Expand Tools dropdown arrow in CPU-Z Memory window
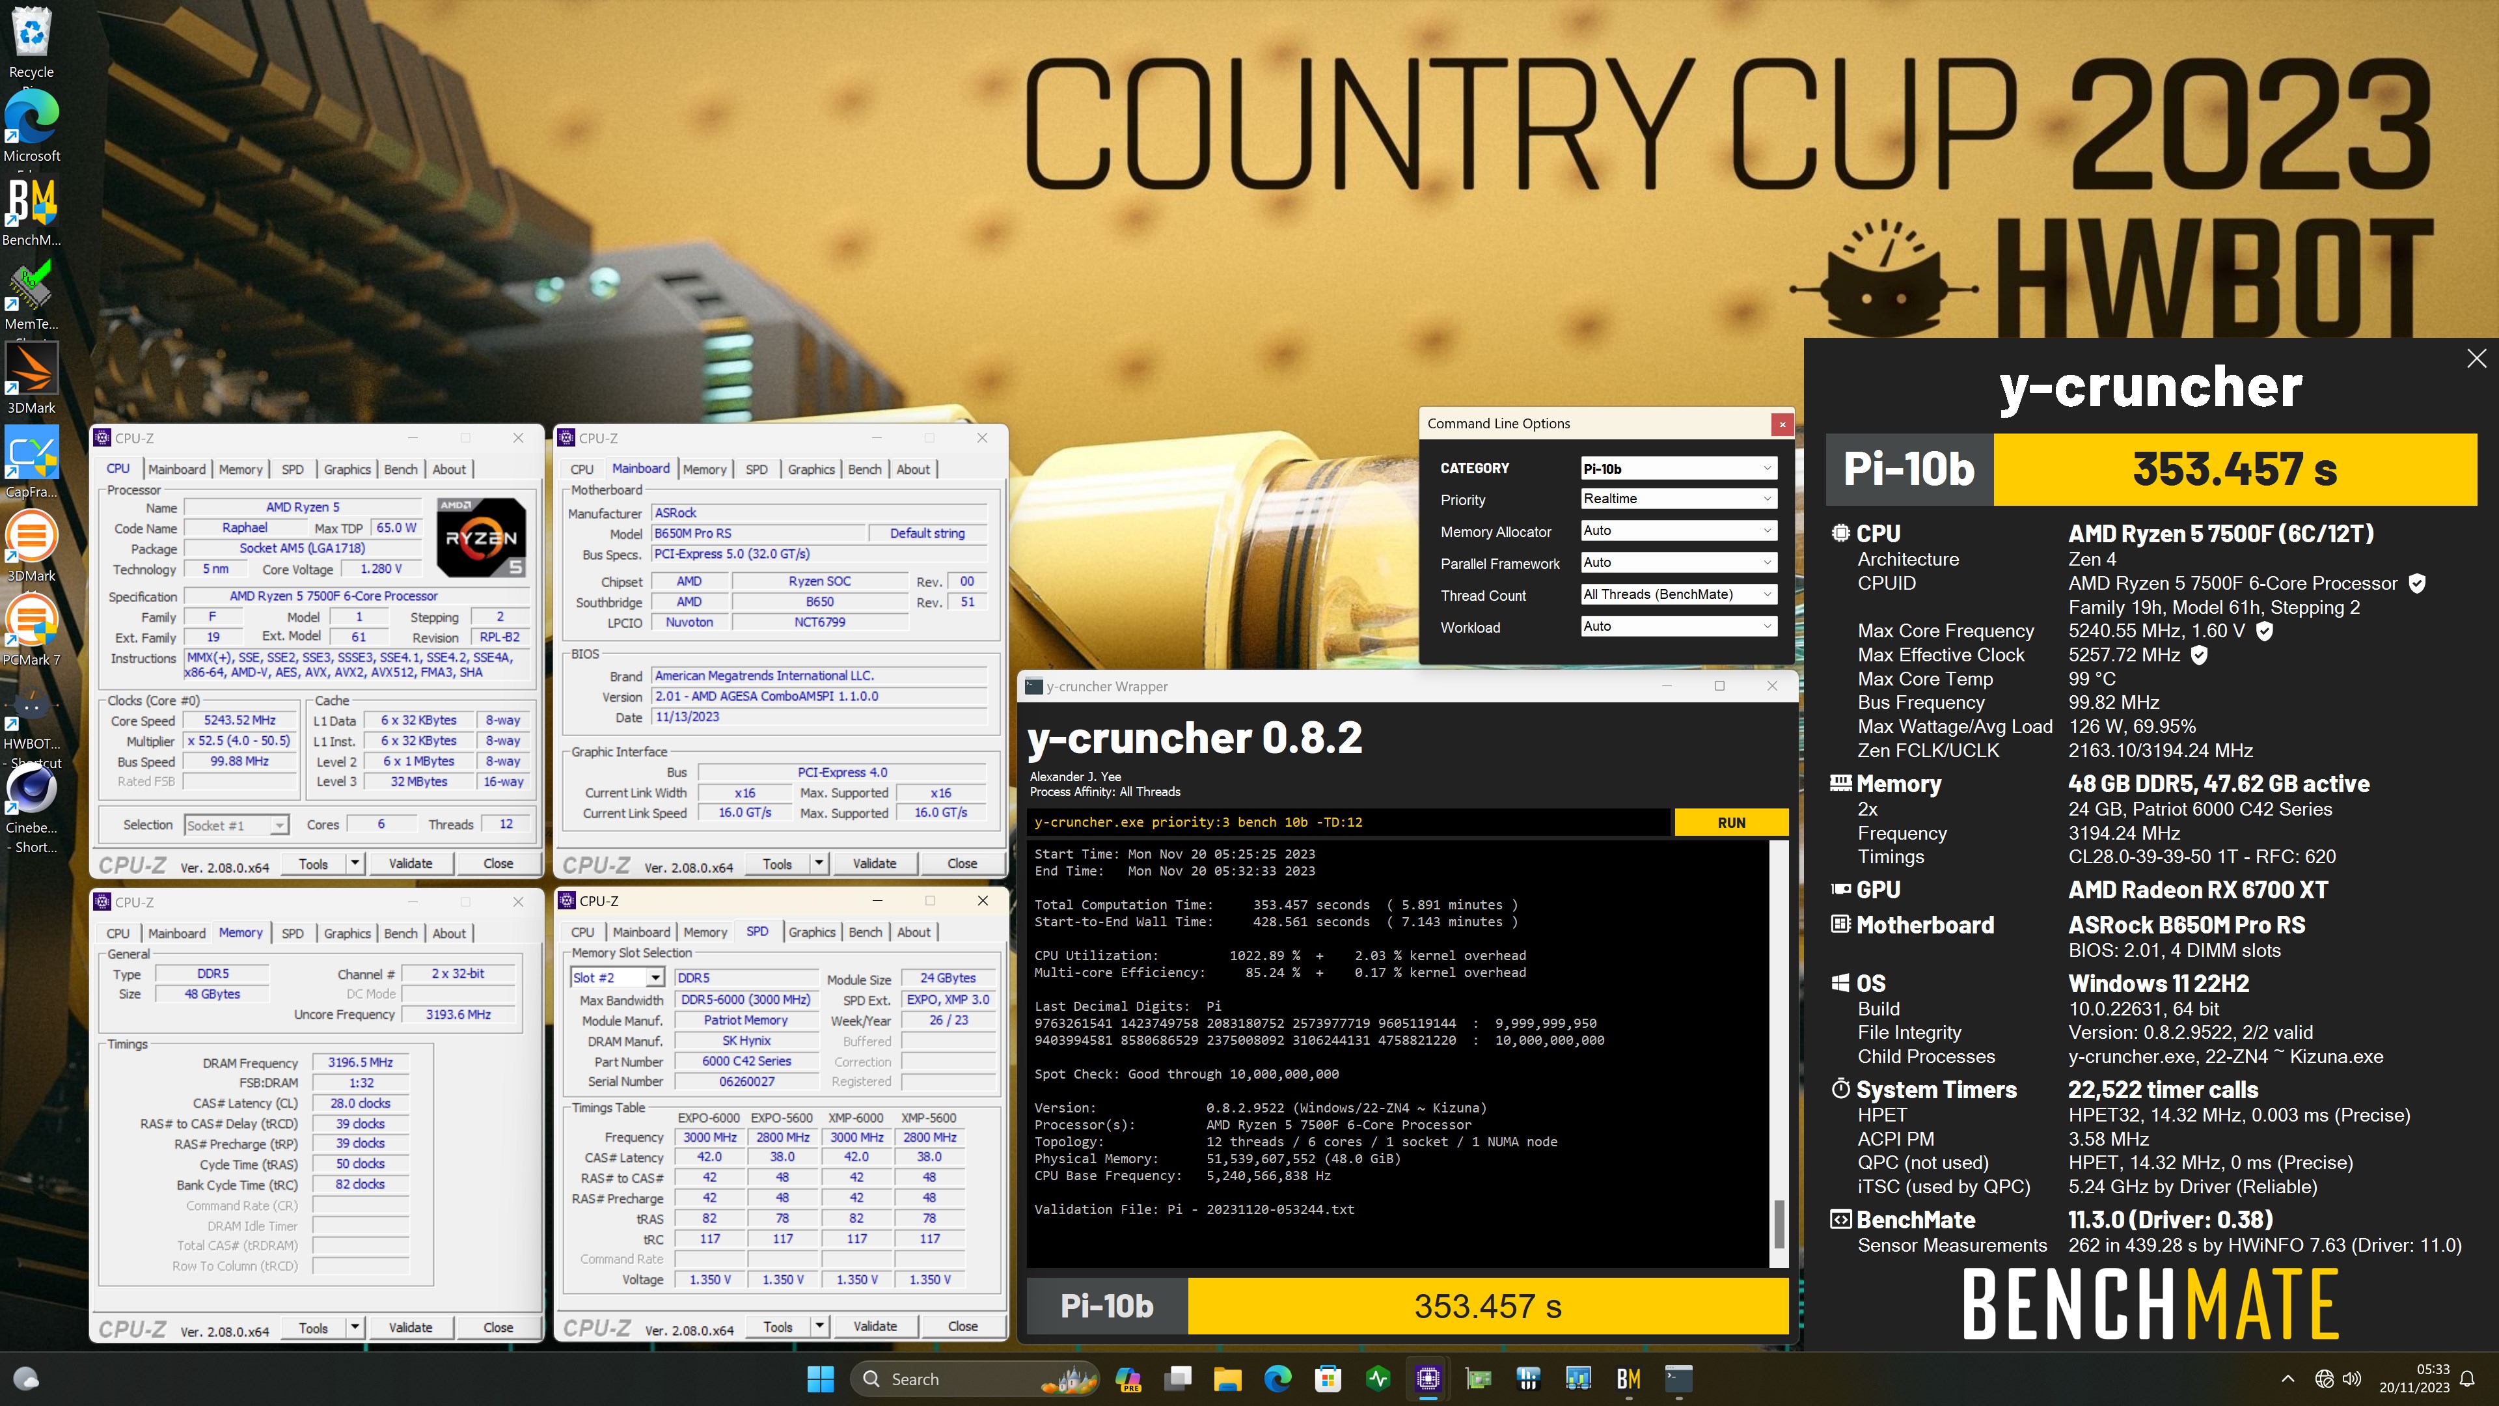 click(x=354, y=1327)
